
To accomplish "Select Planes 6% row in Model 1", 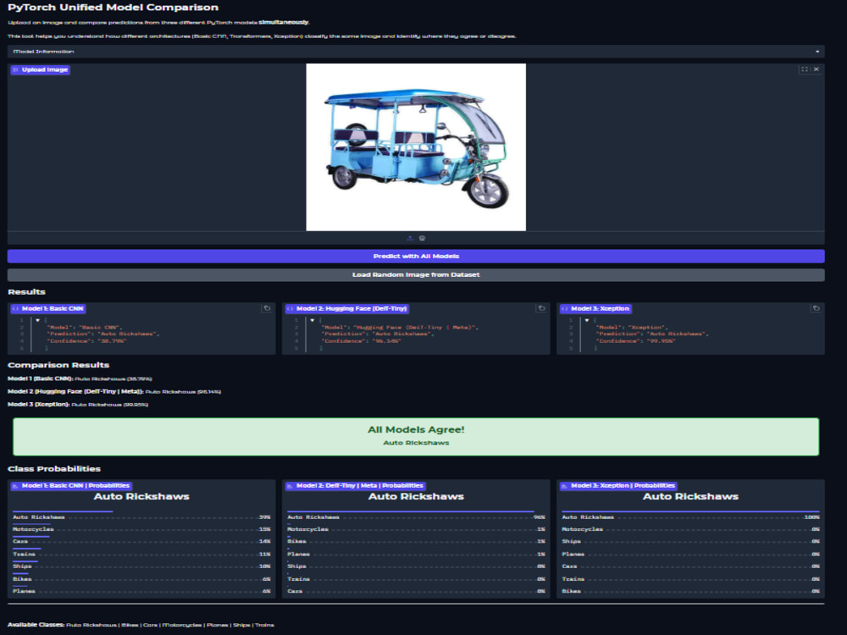I will pyautogui.click(x=141, y=589).
